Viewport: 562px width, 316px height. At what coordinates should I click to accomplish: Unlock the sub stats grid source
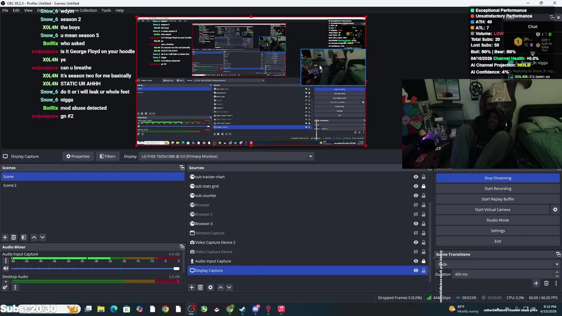423,186
